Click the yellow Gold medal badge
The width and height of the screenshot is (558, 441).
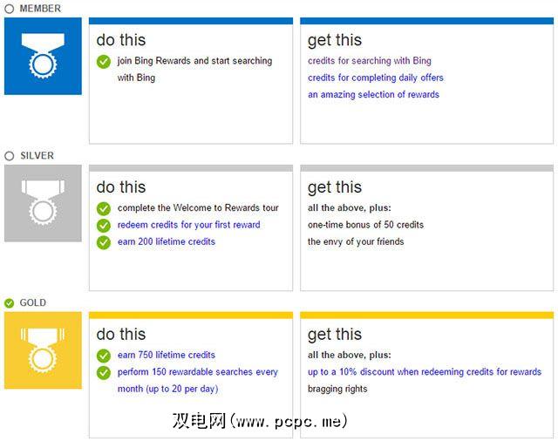click(43, 350)
